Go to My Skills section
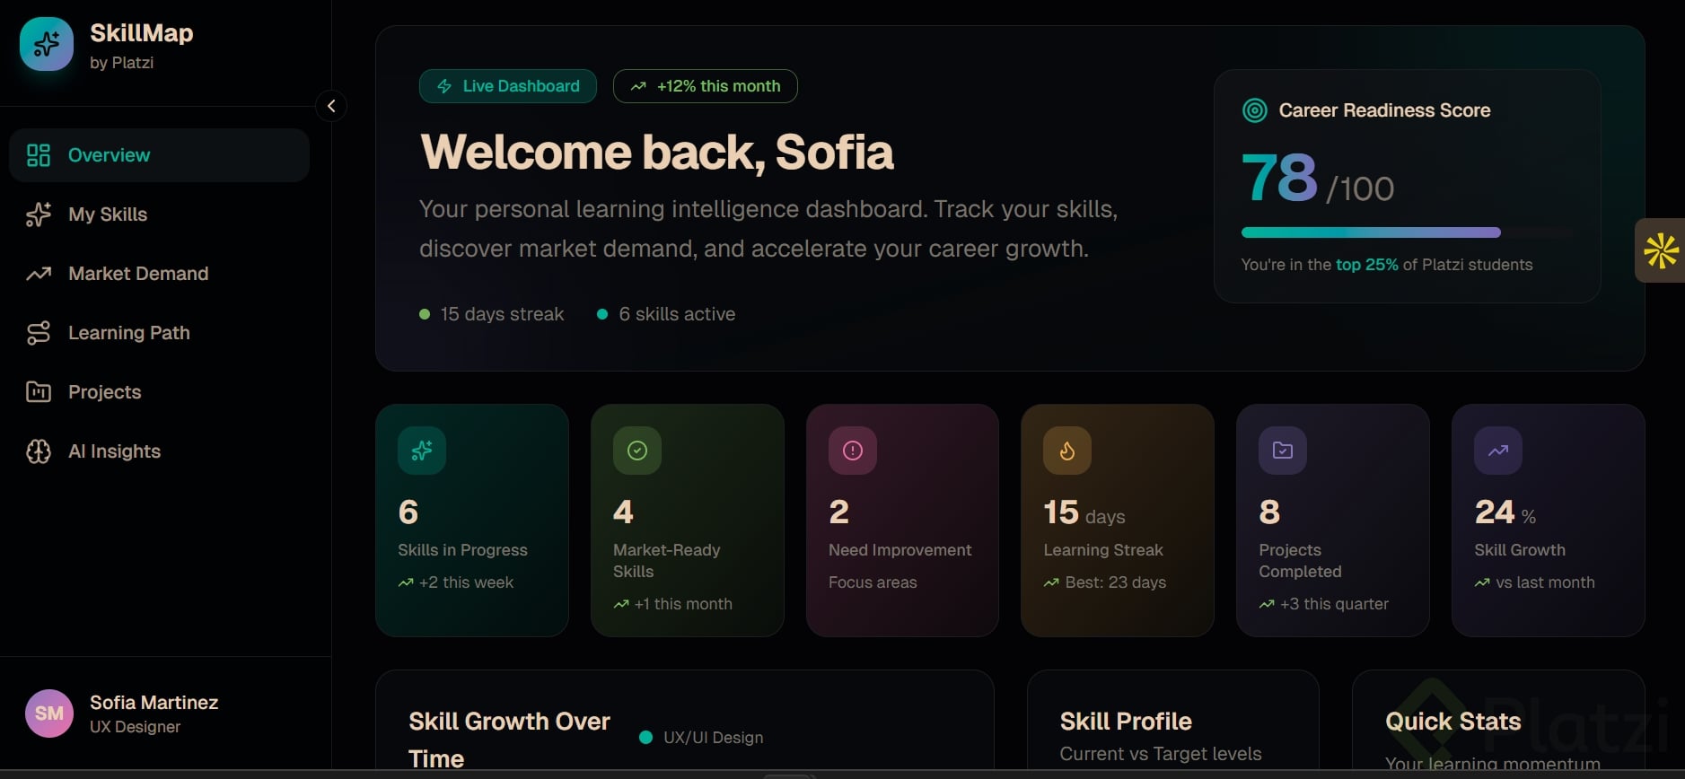 tap(108, 214)
